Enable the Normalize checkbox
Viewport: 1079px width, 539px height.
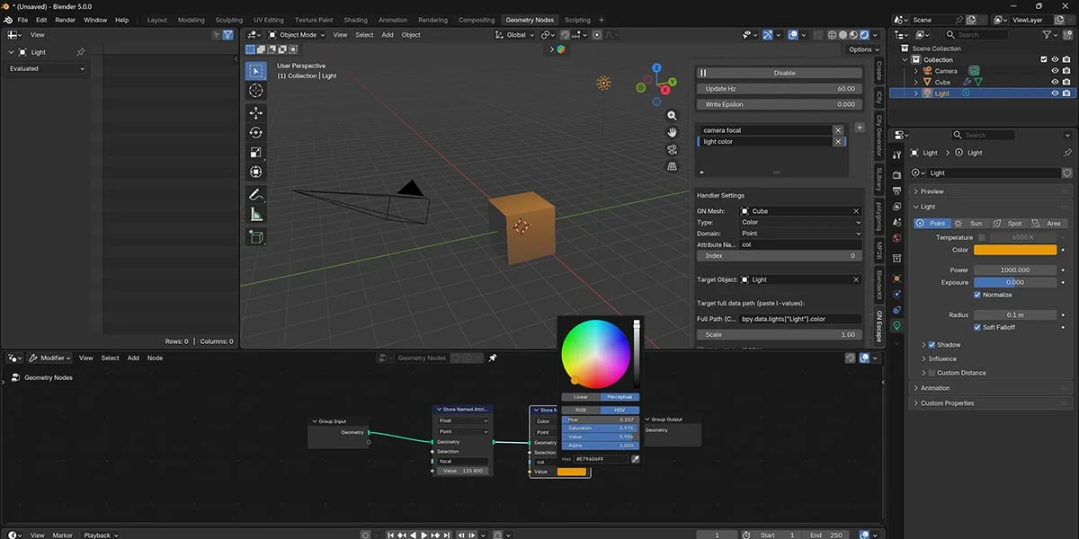[977, 295]
